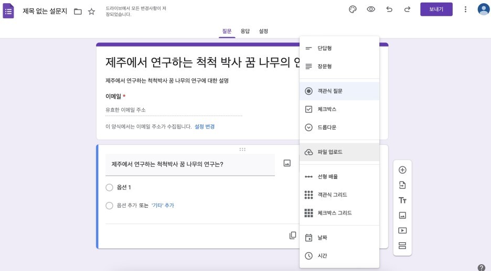The width and height of the screenshot is (491, 271).
Task: Edit the 옵션 1 option text
Action: pos(124,187)
